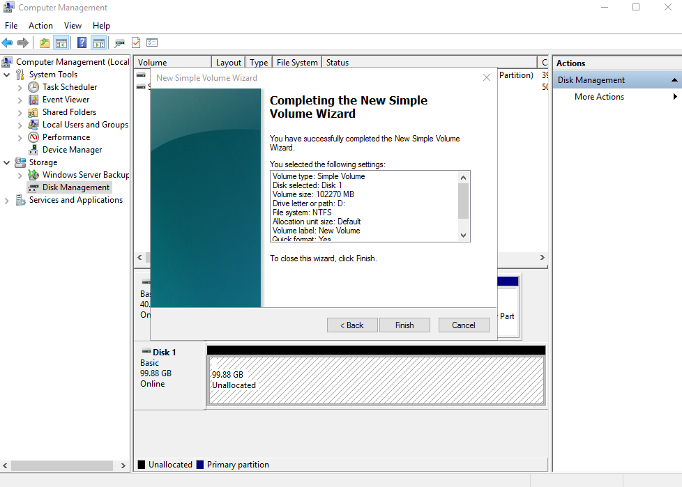Click Finish to complete the wizard
The width and height of the screenshot is (682, 487).
pyautogui.click(x=404, y=325)
